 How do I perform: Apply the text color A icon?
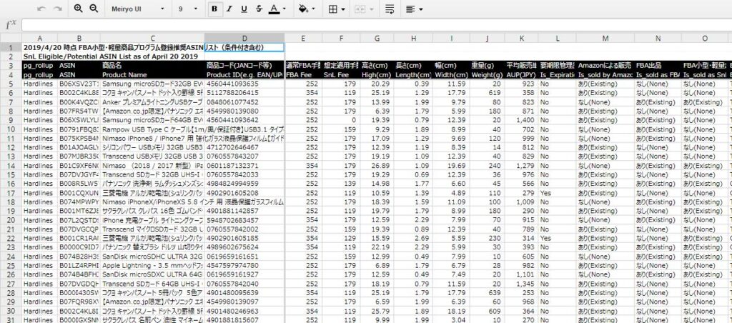[274, 9]
